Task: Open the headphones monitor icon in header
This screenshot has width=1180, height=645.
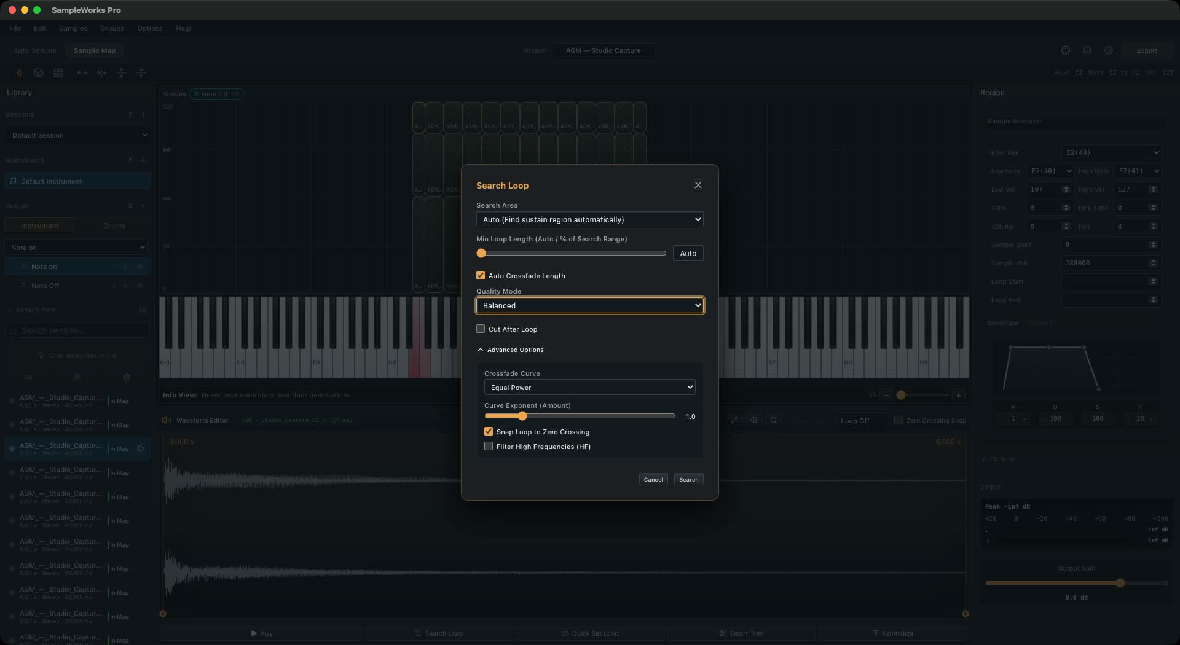Action: (1087, 50)
